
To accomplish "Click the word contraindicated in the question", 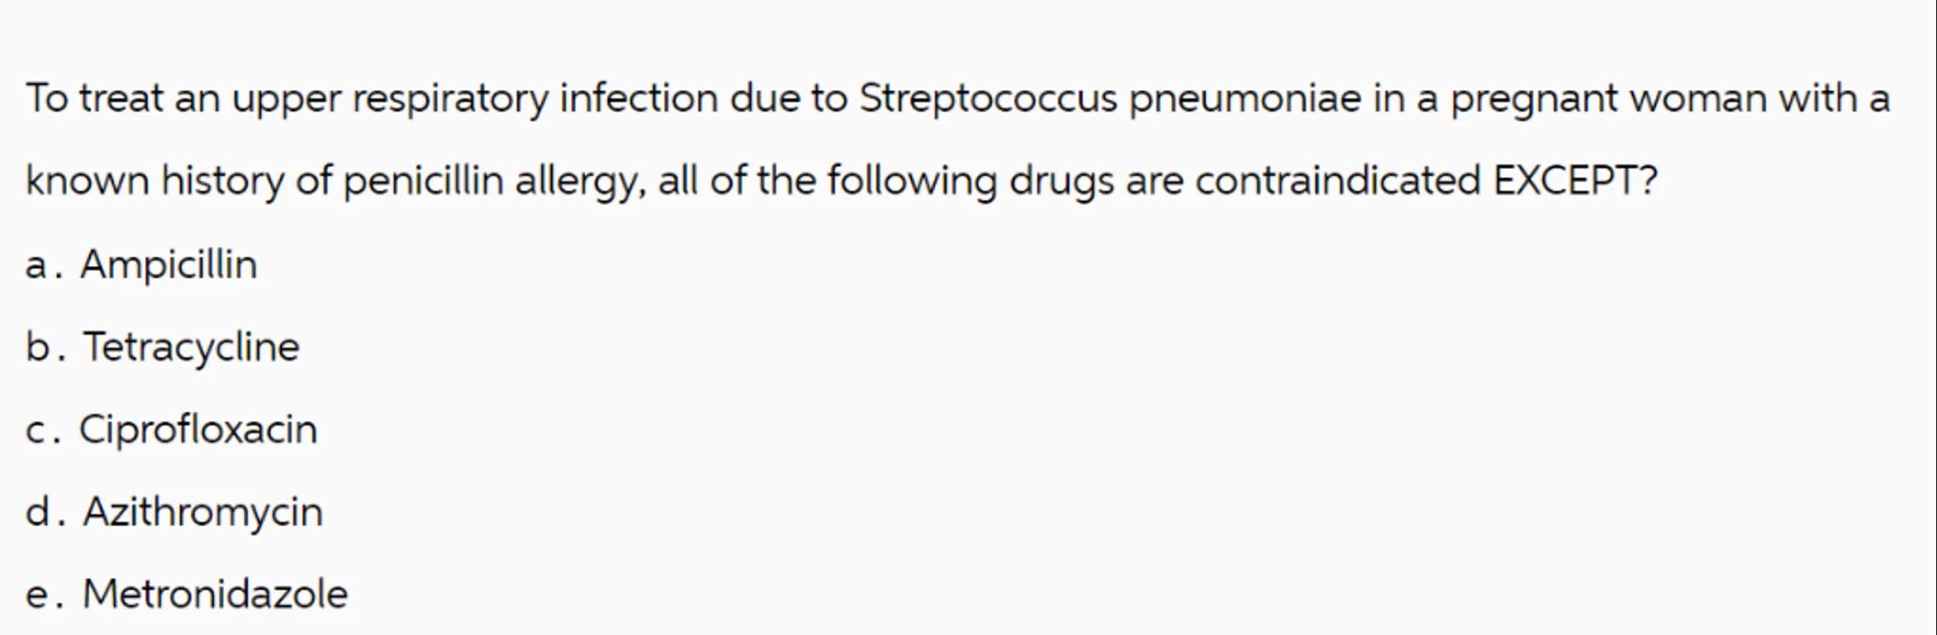I will coord(1337,180).
